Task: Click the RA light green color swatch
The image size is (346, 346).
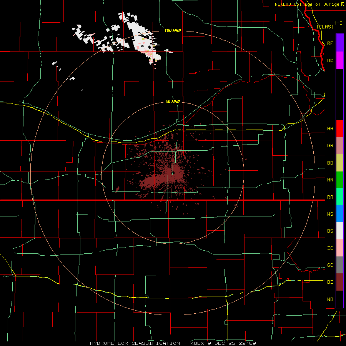Action: [x=339, y=197]
